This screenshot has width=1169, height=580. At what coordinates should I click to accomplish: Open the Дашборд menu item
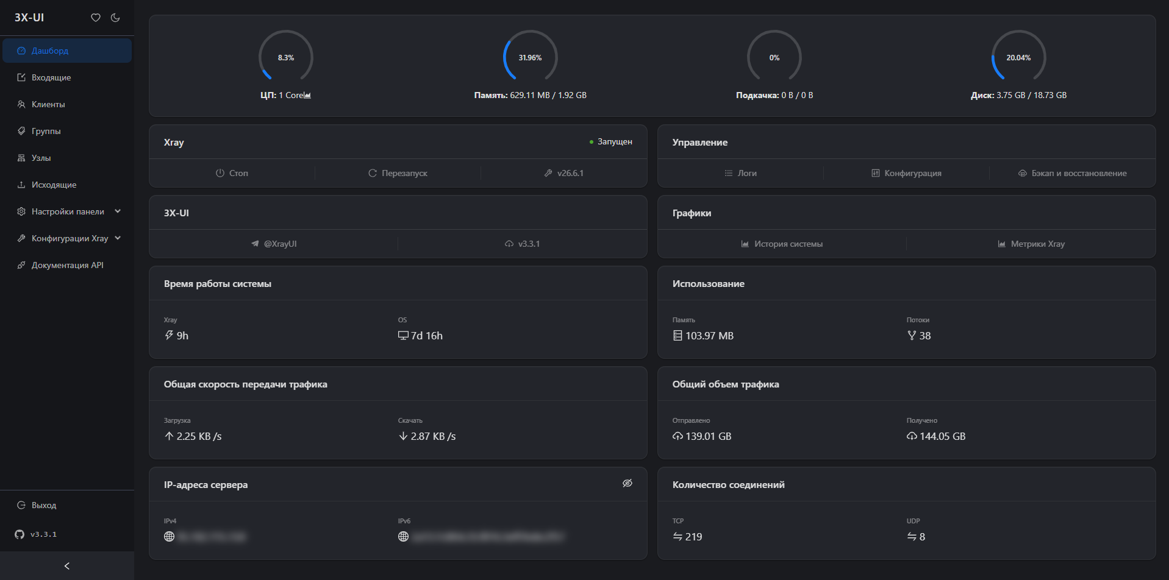(67, 51)
